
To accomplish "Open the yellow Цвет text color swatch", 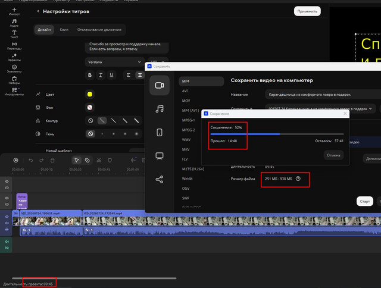I will [90, 94].
